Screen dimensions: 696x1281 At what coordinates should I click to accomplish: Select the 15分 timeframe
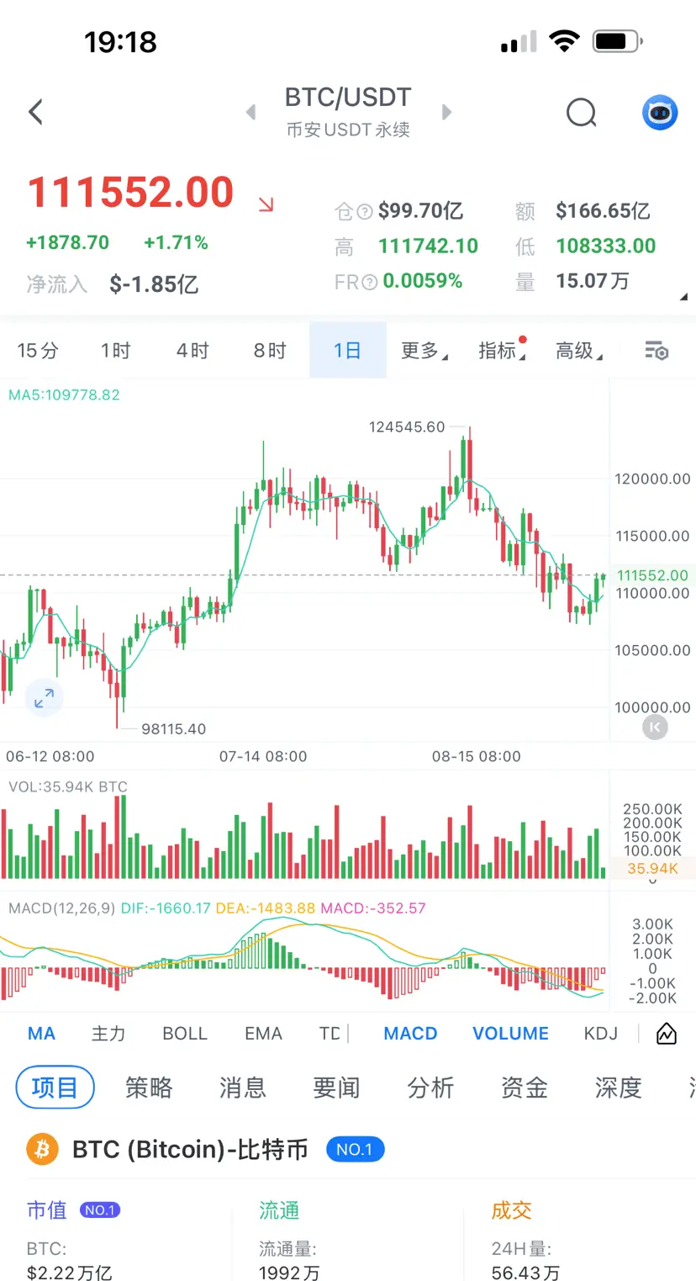pyautogui.click(x=38, y=351)
